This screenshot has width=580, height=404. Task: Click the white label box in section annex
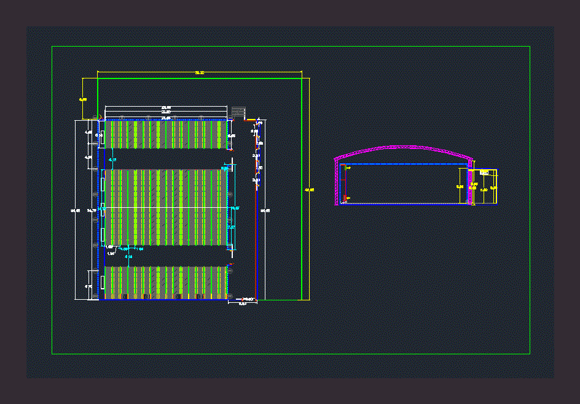(484, 172)
